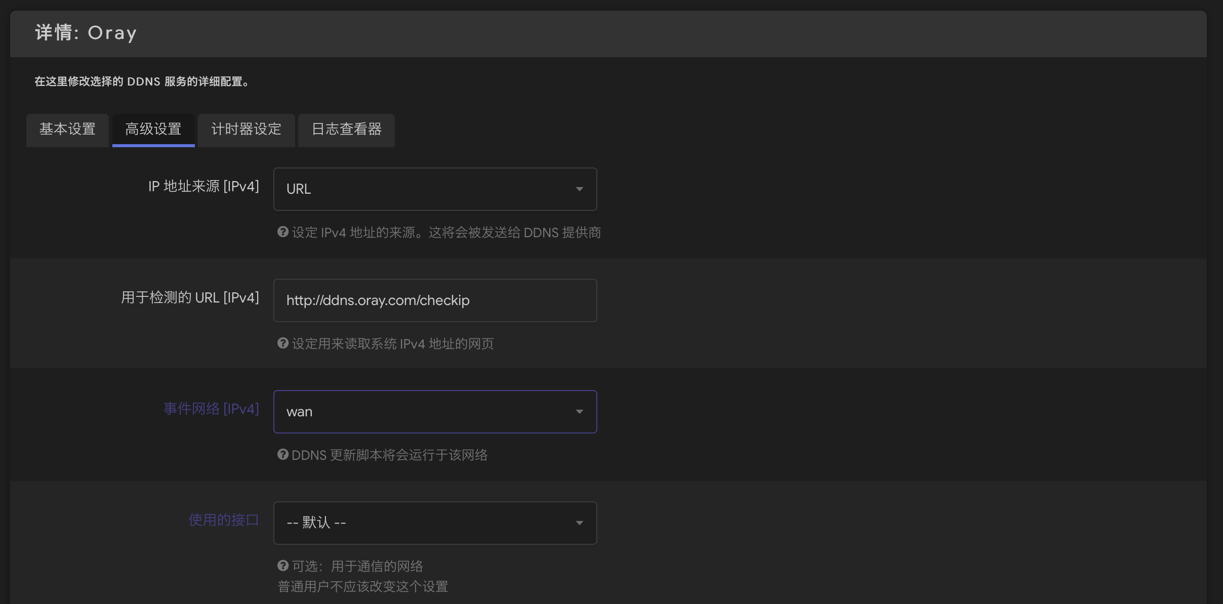Expand the 事件网络 [IPv4] dropdown showing wan

[435, 412]
